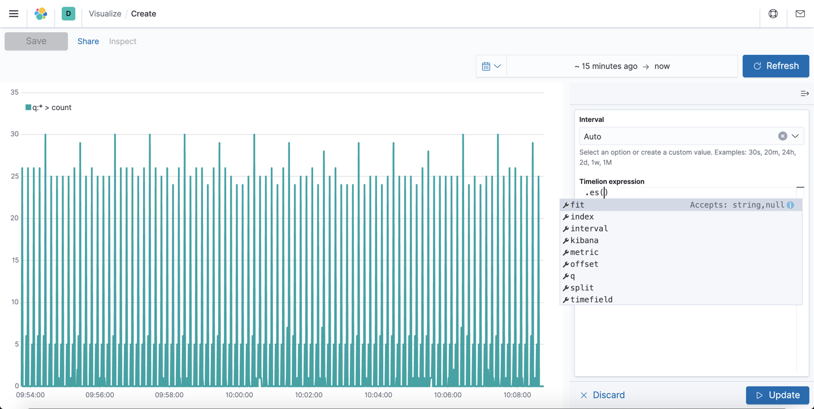The width and height of the screenshot is (814, 409).
Task: Choose timefield from the suggestion list
Action: 591,299
